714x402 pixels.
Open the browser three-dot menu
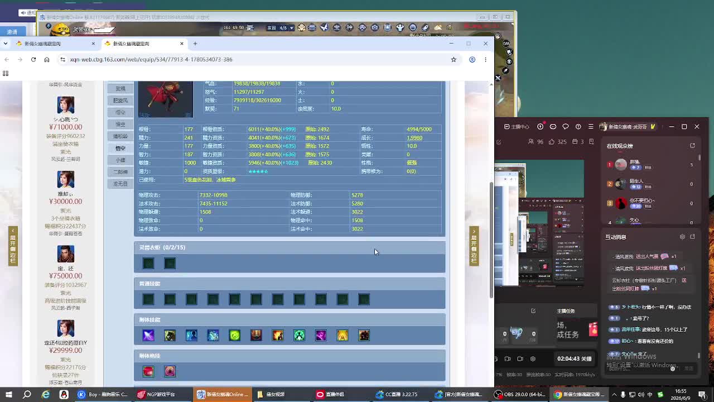click(485, 59)
